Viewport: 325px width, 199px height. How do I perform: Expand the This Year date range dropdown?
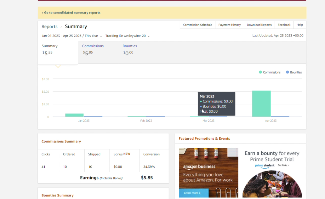pos(93,36)
